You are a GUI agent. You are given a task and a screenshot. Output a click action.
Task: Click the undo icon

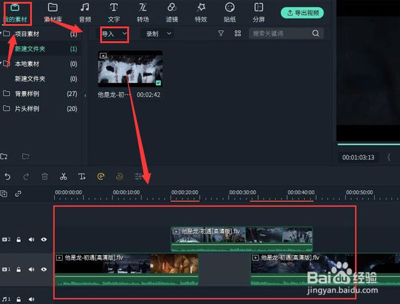[x=7, y=177]
